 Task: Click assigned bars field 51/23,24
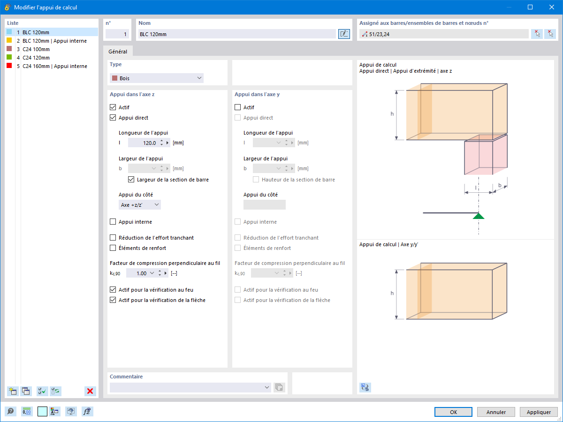pos(444,34)
